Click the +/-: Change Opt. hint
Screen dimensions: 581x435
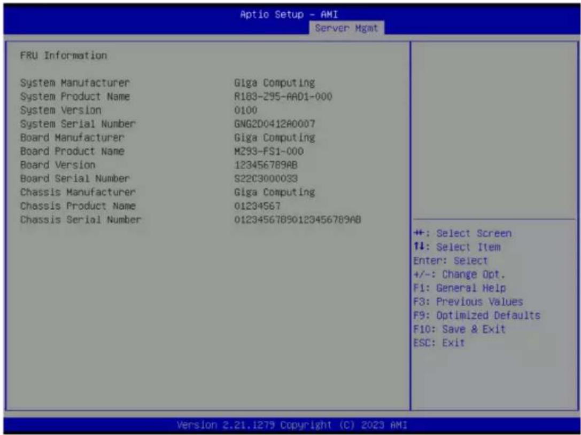click(460, 274)
